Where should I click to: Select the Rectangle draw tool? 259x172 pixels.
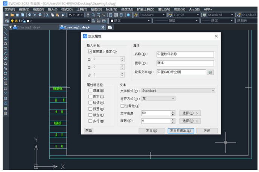(5, 48)
